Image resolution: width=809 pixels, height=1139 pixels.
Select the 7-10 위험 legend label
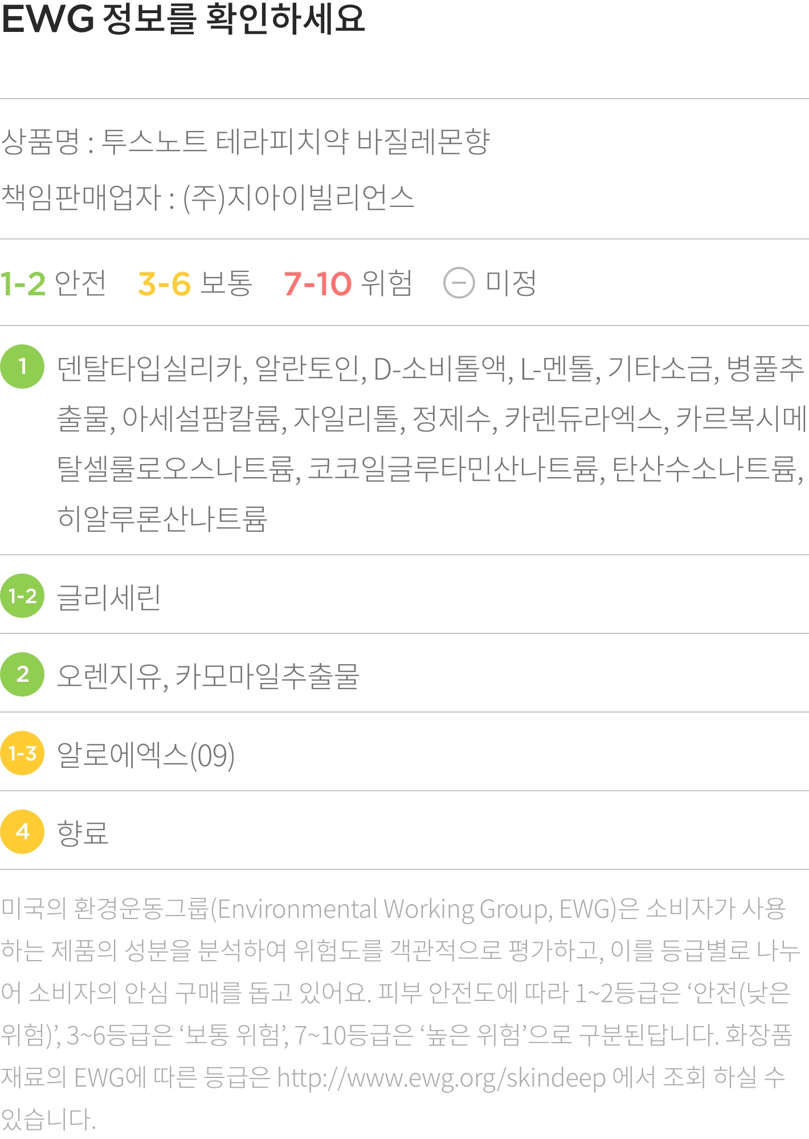coord(348,283)
